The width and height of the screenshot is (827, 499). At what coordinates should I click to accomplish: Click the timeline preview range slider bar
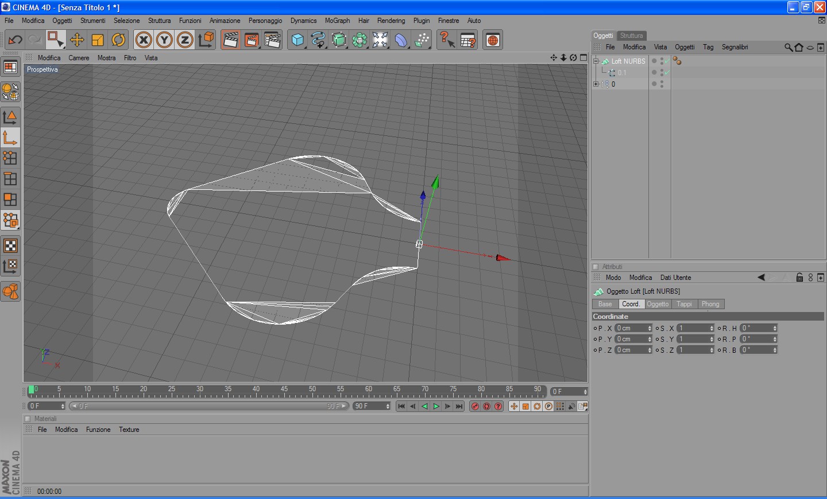[x=209, y=406]
